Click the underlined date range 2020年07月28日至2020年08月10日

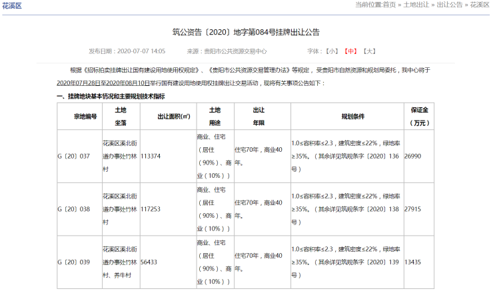coord(103,83)
